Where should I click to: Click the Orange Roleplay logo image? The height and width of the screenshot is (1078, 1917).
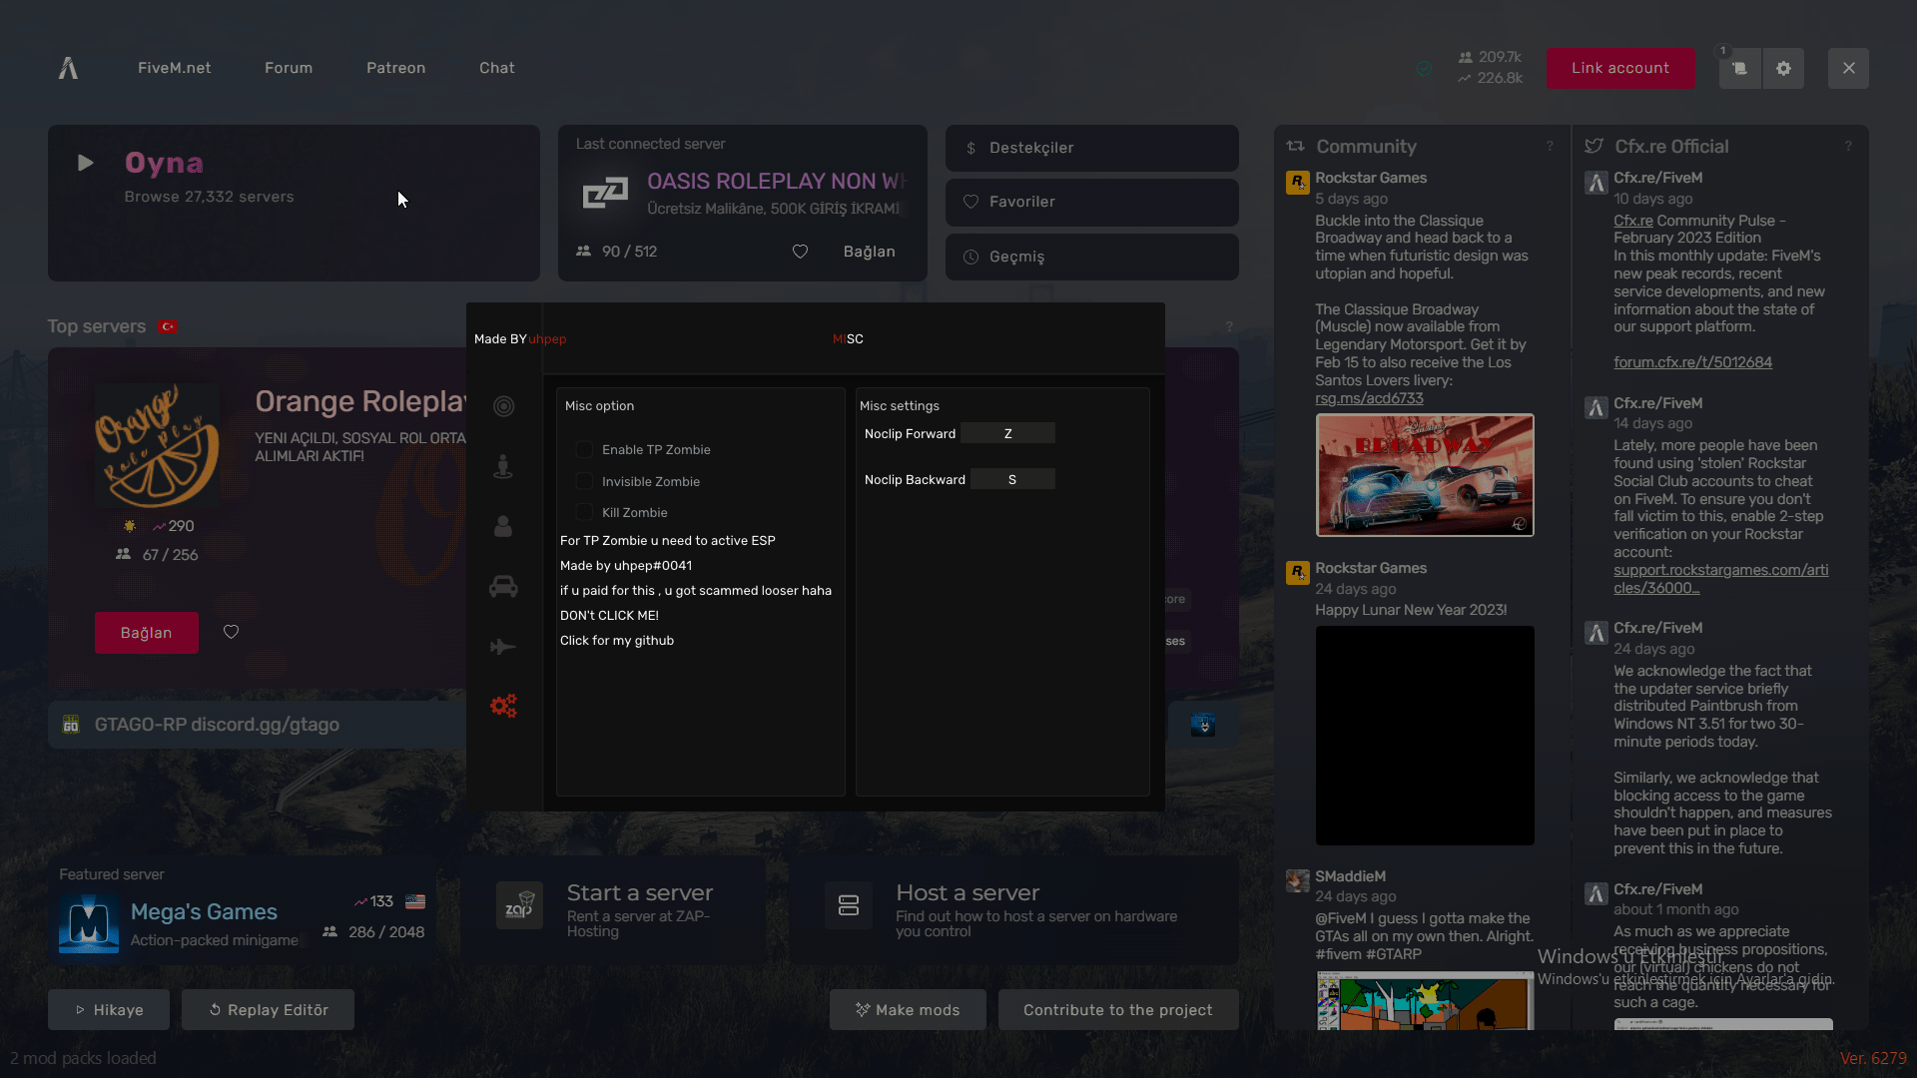[x=157, y=445]
